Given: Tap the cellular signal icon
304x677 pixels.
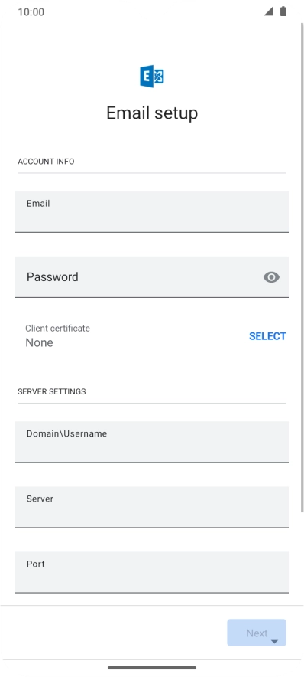Looking at the screenshot, I should coord(269,11).
